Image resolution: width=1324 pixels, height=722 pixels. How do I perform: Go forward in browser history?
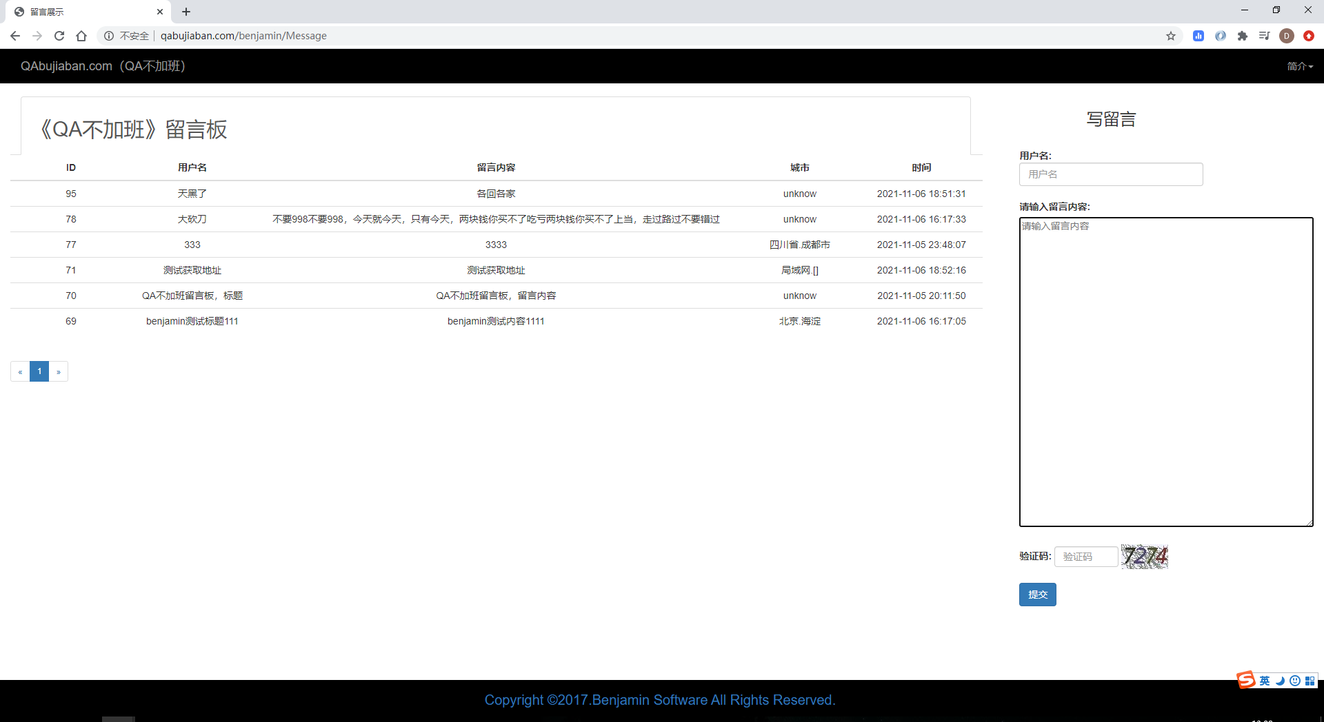coord(37,36)
